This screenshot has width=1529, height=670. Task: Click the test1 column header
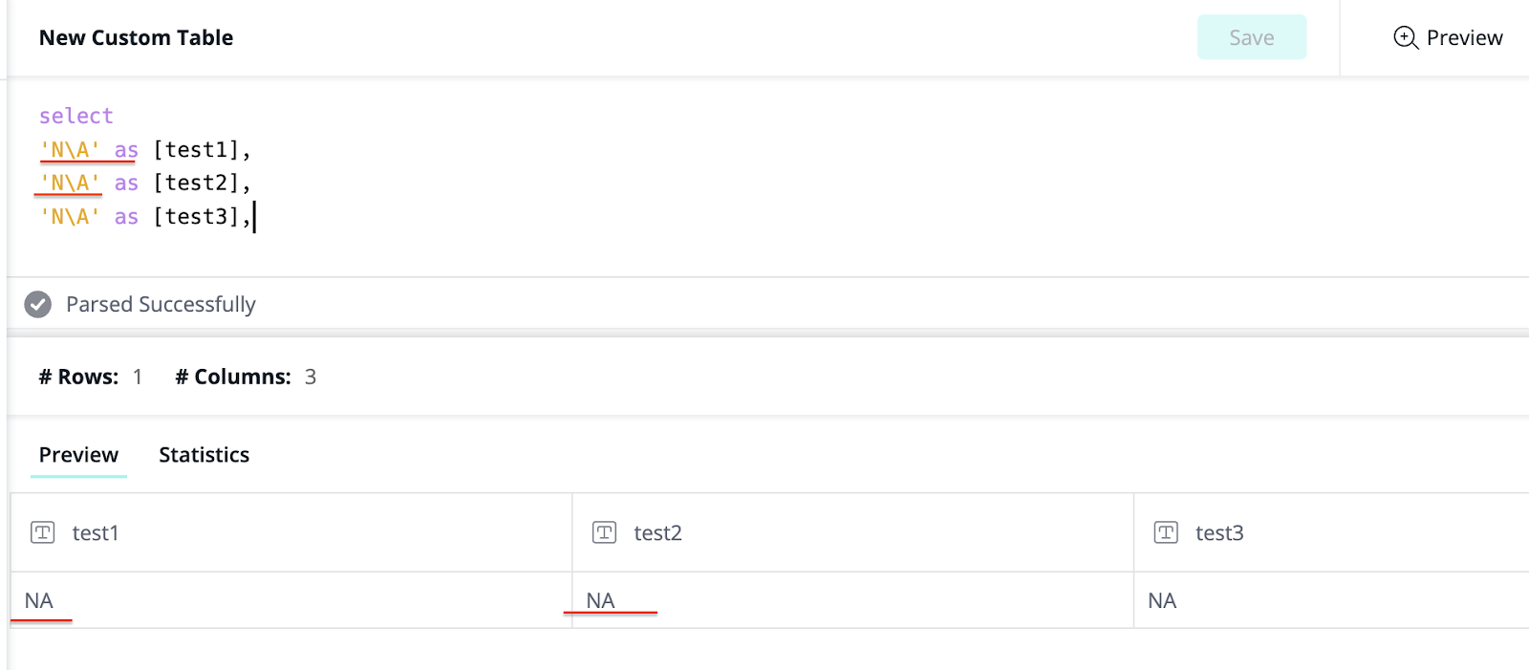95,532
